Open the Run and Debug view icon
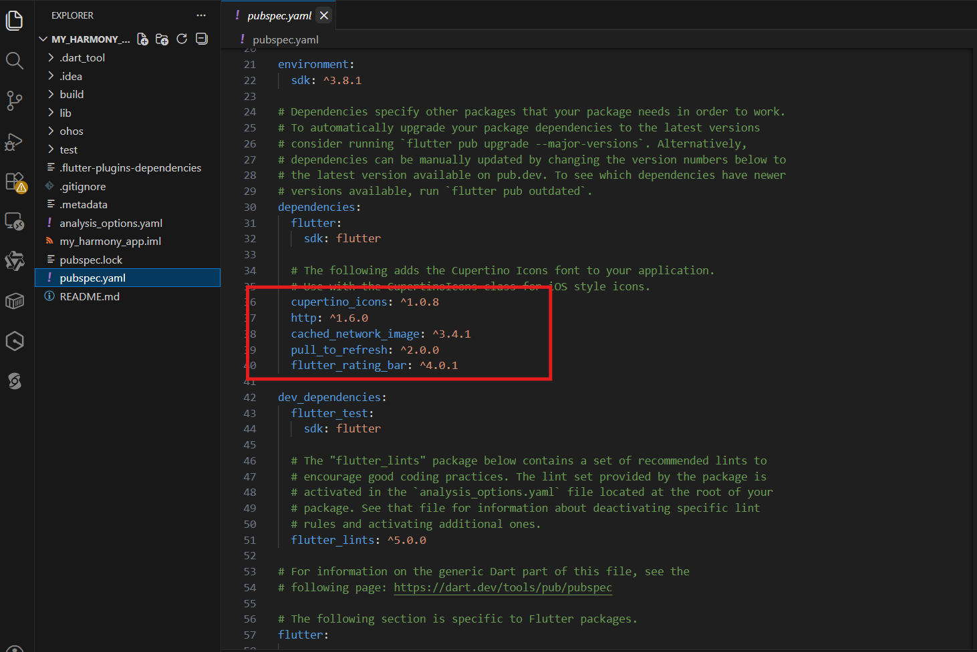 [15, 141]
